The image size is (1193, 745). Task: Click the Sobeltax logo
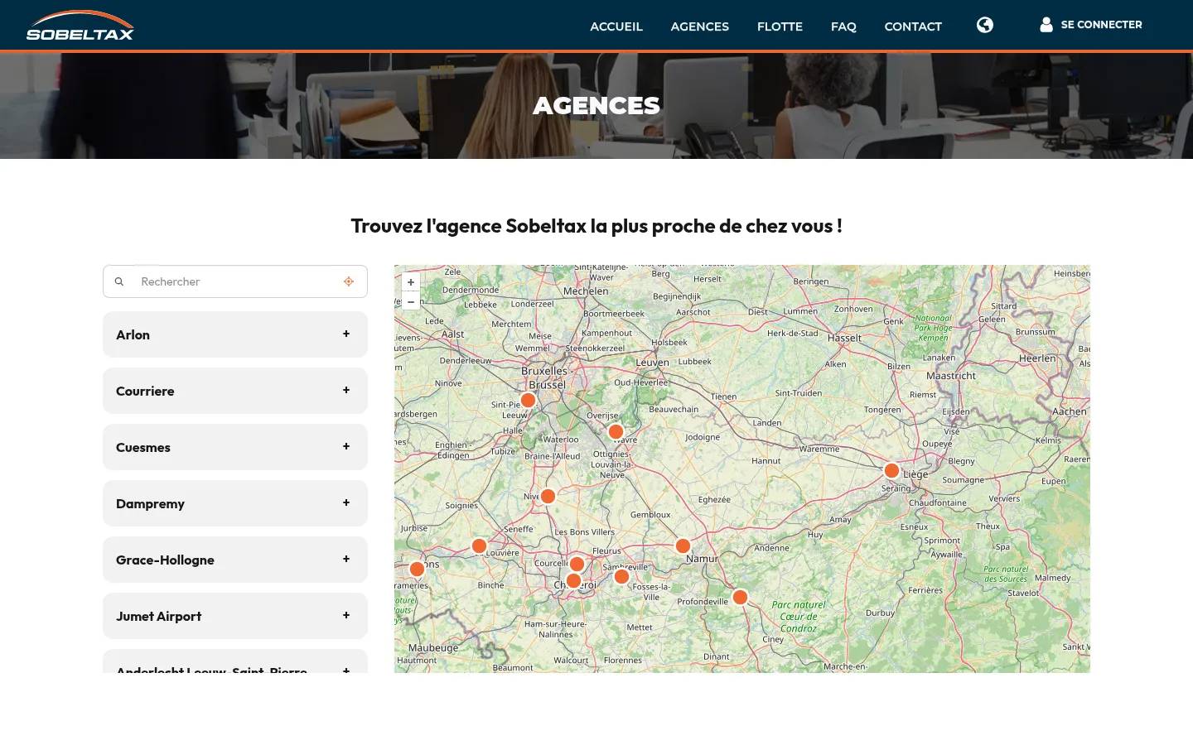80,25
